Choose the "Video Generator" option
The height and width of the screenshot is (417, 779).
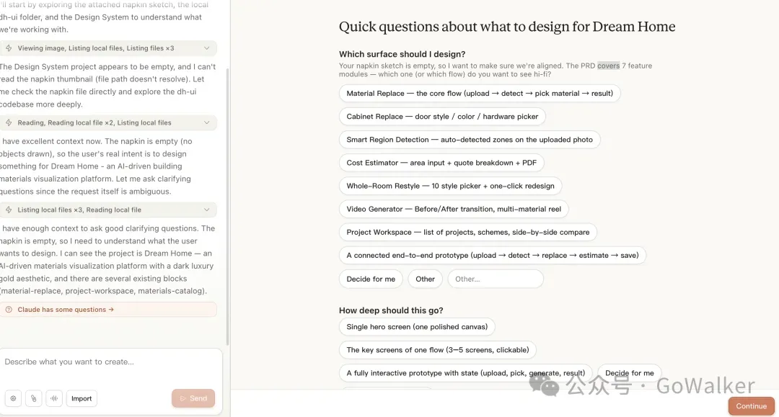tap(454, 209)
